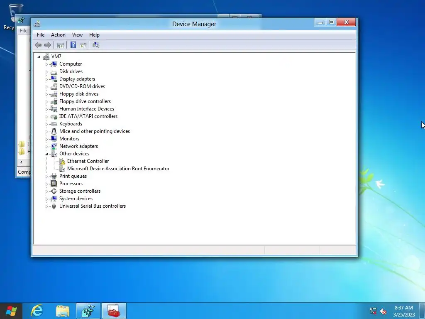Click the Computer category icon

pos(54,64)
